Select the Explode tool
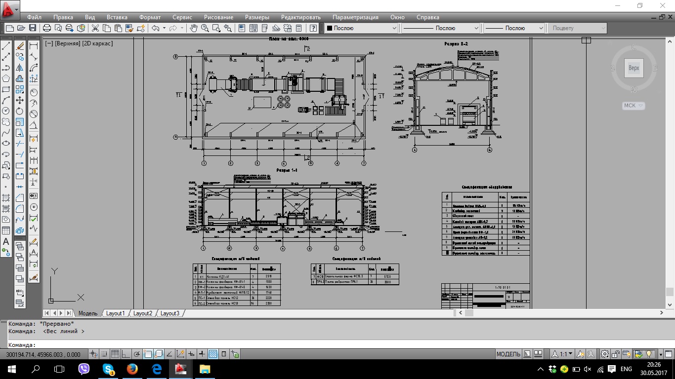The image size is (675, 379). tap(20, 230)
